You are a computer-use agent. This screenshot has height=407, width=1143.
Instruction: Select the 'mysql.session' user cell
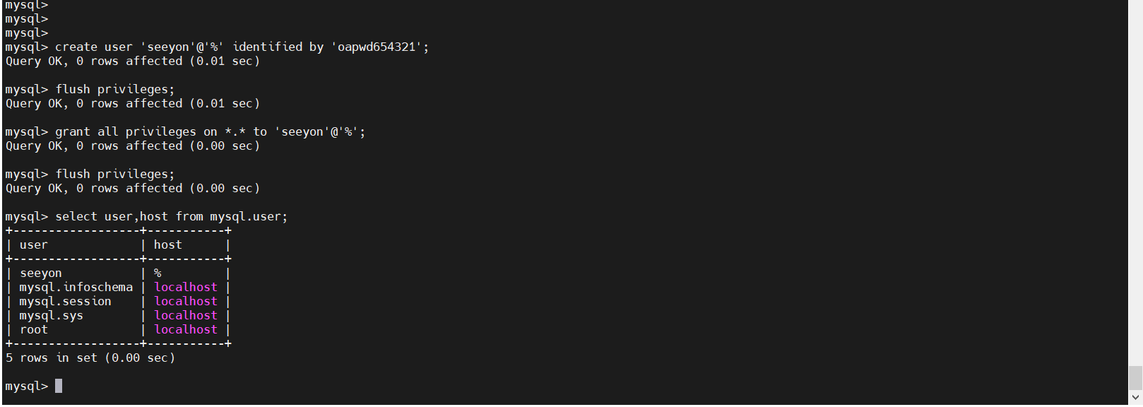point(65,302)
